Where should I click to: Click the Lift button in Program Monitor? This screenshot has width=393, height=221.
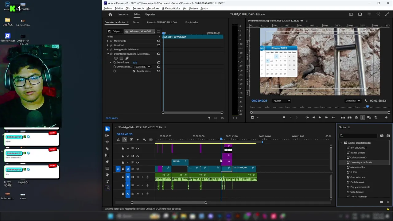tap(343, 118)
